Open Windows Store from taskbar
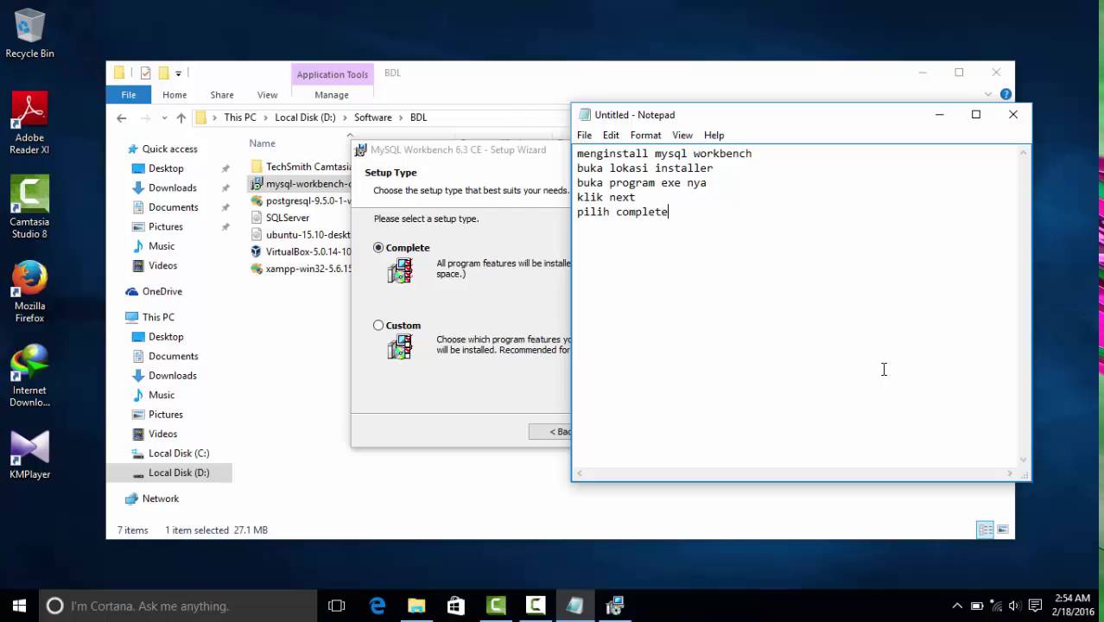The image size is (1104, 622). [456, 606]
